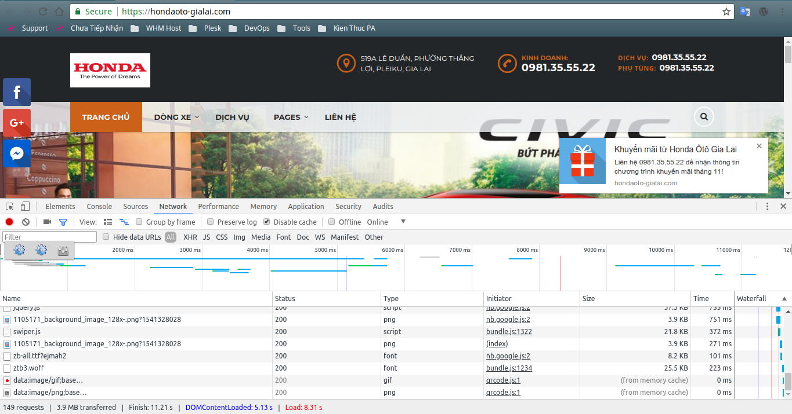The height and width of the screenshot is (414, 792).
Task: Click the orange phone icon
Action: pos(507,63)
